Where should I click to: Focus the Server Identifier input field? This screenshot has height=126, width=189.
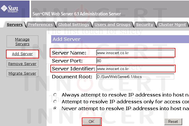tap(135, 69)
